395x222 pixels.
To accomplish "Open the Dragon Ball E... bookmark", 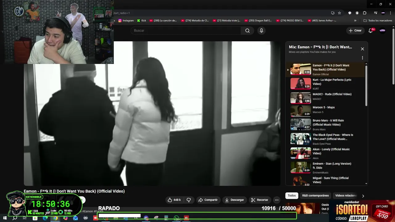I will 258,21.
